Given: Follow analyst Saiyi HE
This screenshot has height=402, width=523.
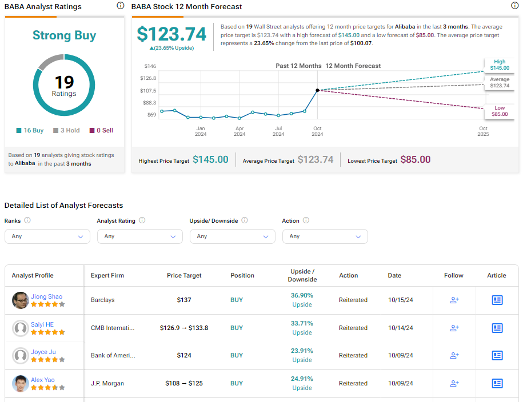Looking at the screenshot, I should pos(454,328).
